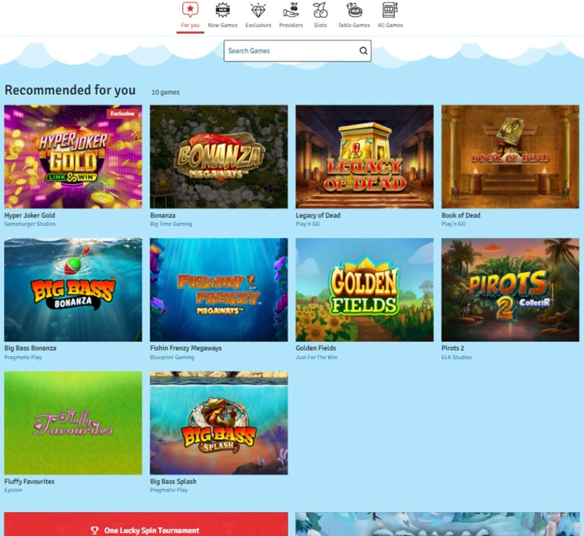
Task: Open the Book of Dead game tile
Action: pyautogui.click(x=509, y=156)
